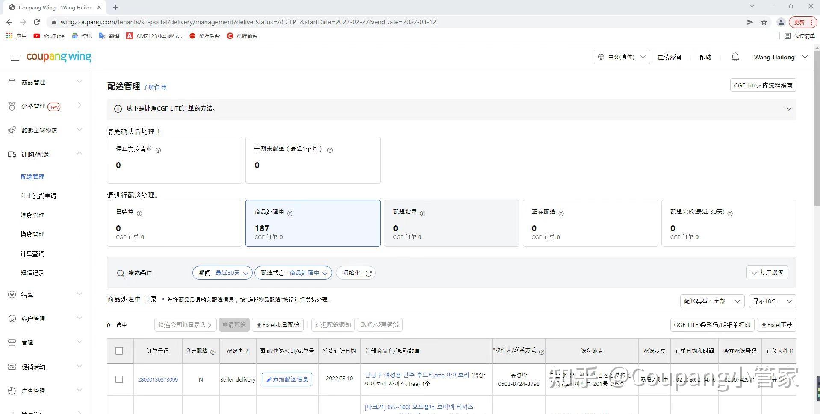Click help icon next to 配送完成(最近 30天)

[730, 213]
